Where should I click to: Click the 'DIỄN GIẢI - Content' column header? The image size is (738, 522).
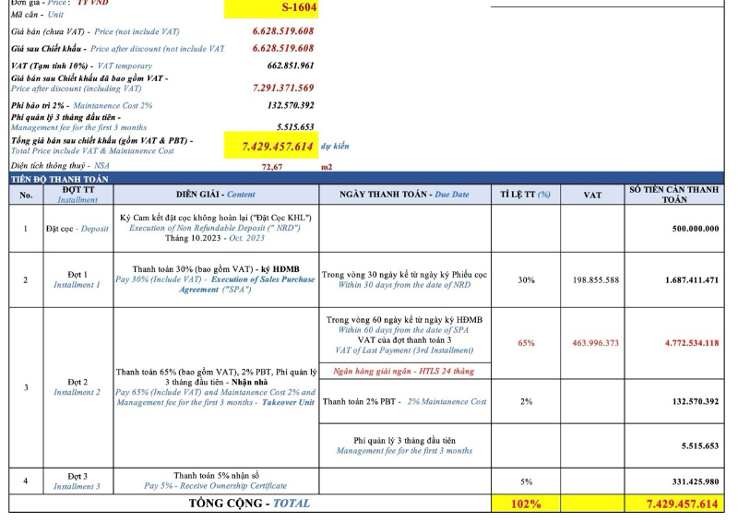pyautogui.click(x=216, y=195)
